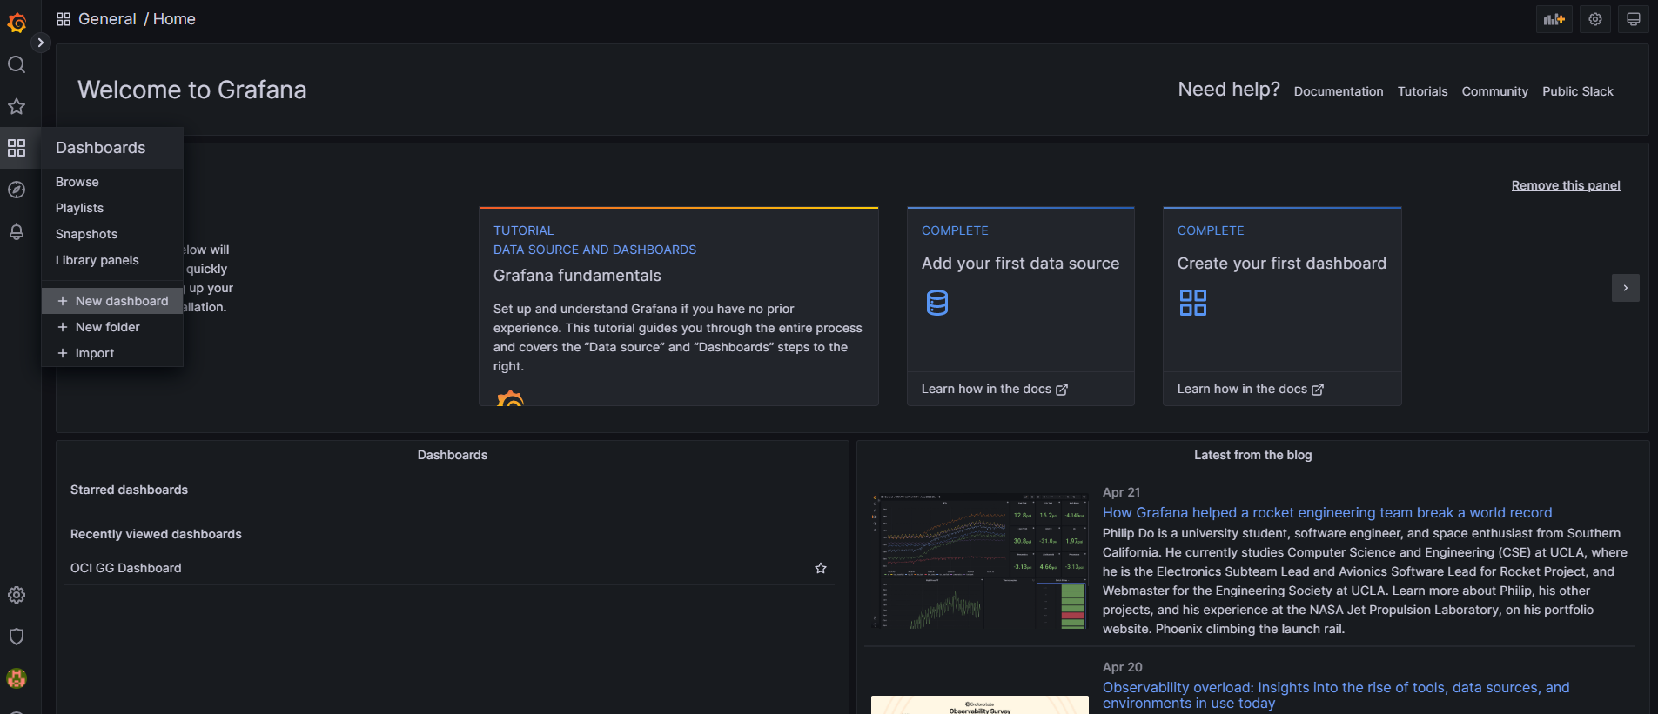Advance setup cards with right chevron
This screenshot has height=714, width=1658.
point(1626,288)
